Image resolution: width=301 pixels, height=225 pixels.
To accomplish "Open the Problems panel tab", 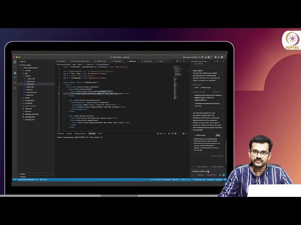I will click(61, 134).
